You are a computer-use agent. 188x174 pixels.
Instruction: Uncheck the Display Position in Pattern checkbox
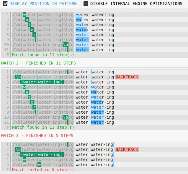5,4
